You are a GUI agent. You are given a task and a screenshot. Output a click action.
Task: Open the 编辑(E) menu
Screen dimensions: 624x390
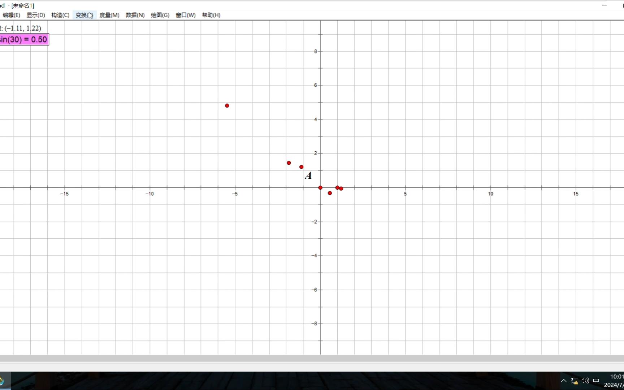pyautogui.click(x=11, y=15)
